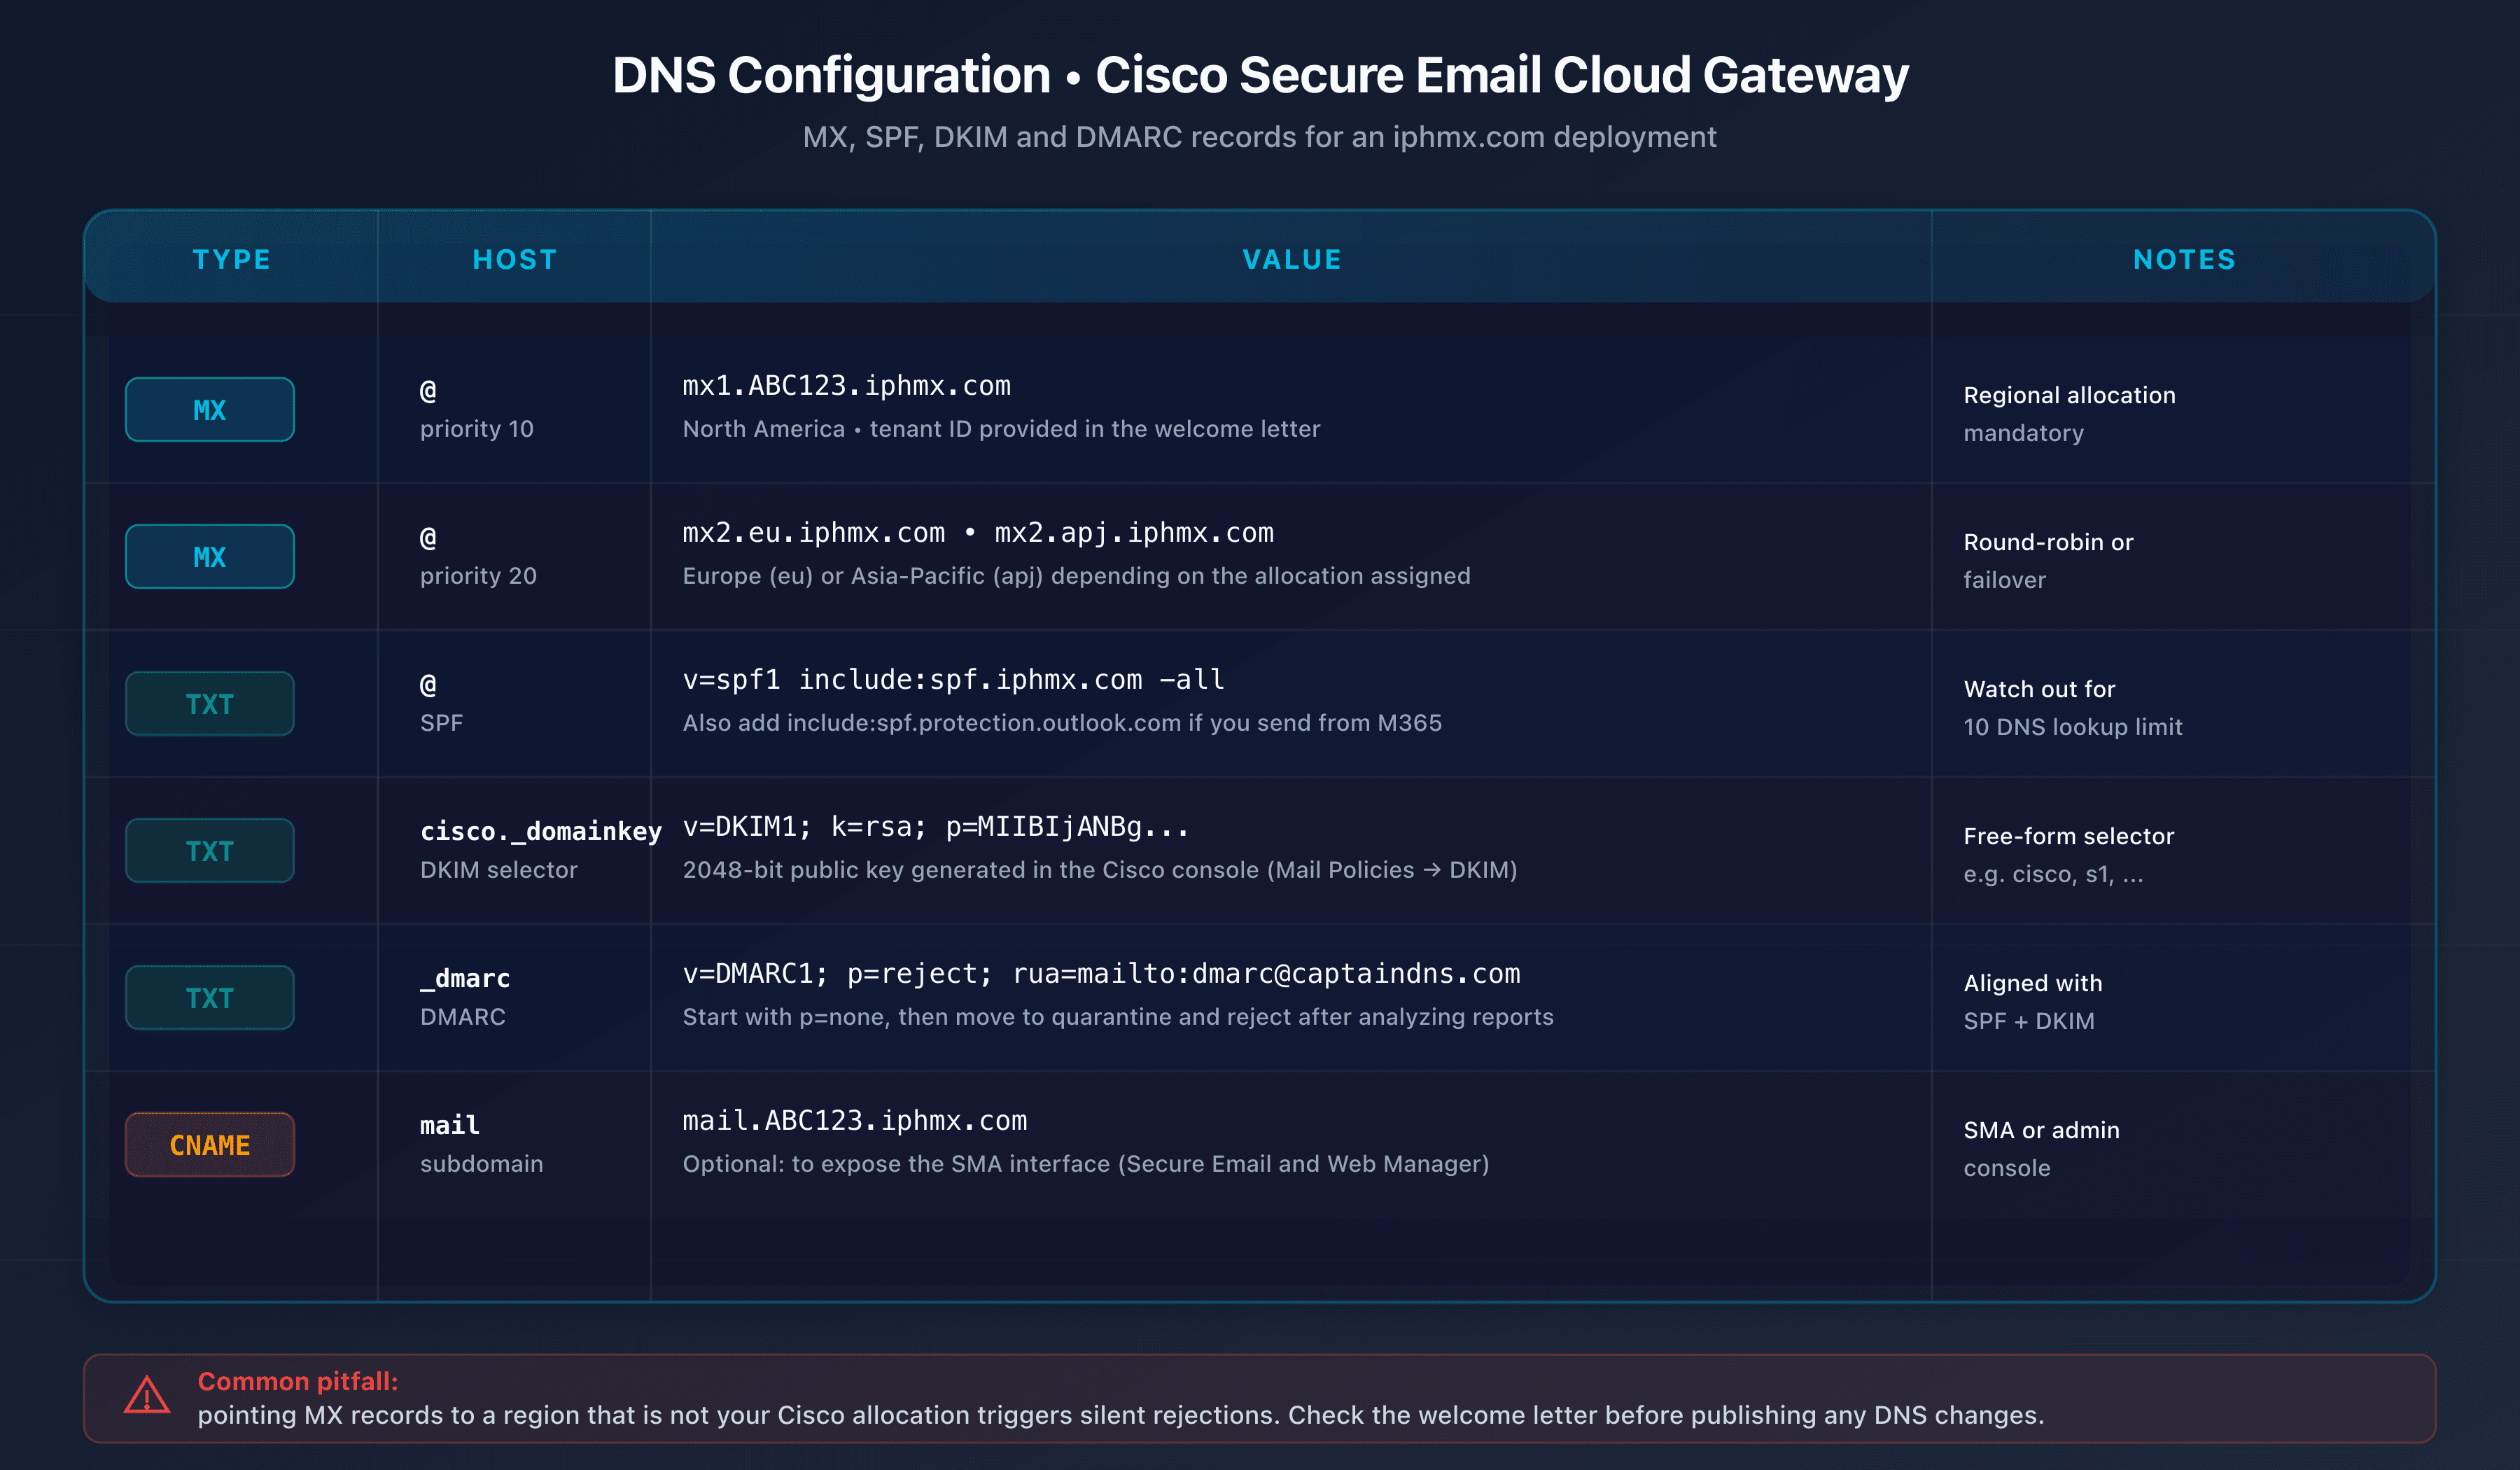Image resolution: width=2520 pixels, height=1470 pixels.
Task: Click the mail subdomain host entry
Action: 449,1124
